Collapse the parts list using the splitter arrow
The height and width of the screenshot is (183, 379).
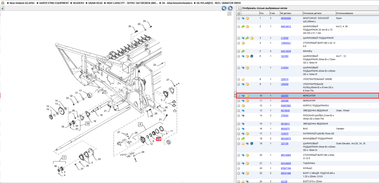[x=235, y=95]
